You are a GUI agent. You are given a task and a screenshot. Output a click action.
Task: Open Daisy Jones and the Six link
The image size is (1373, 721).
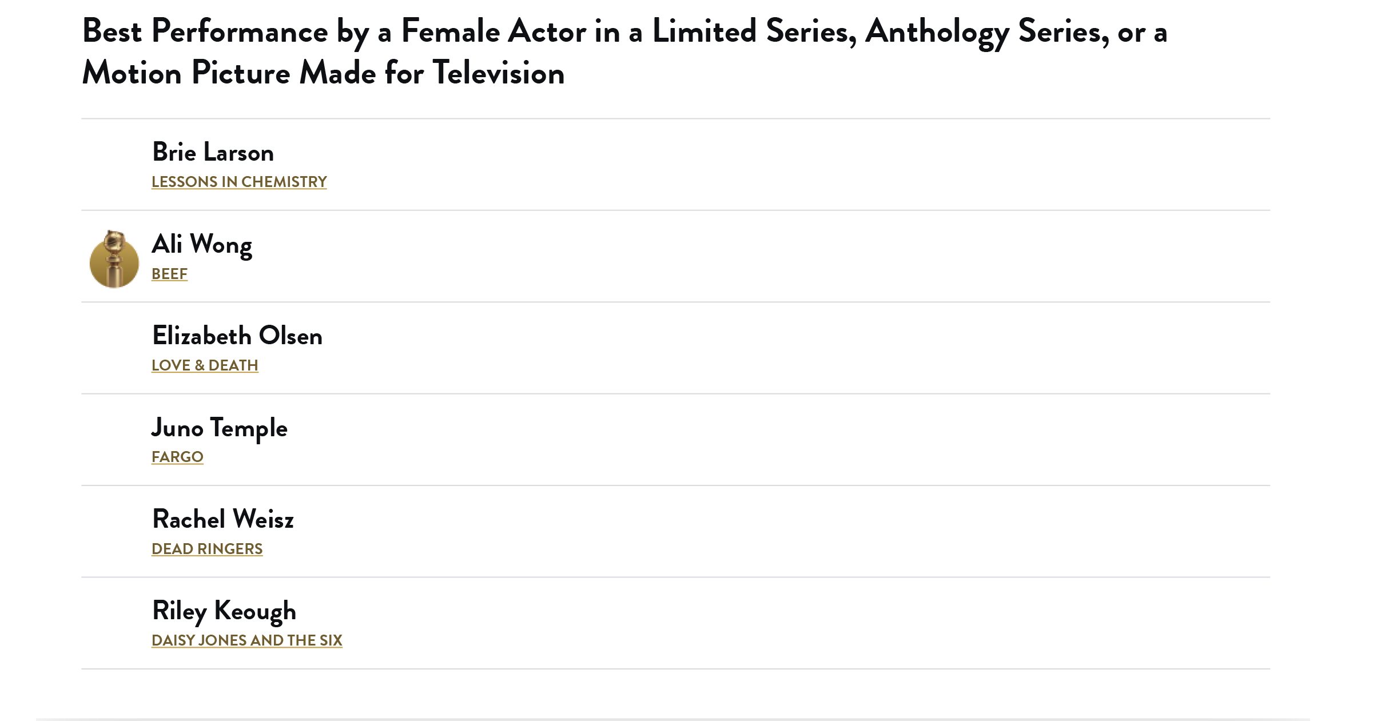tap(247, 640)
